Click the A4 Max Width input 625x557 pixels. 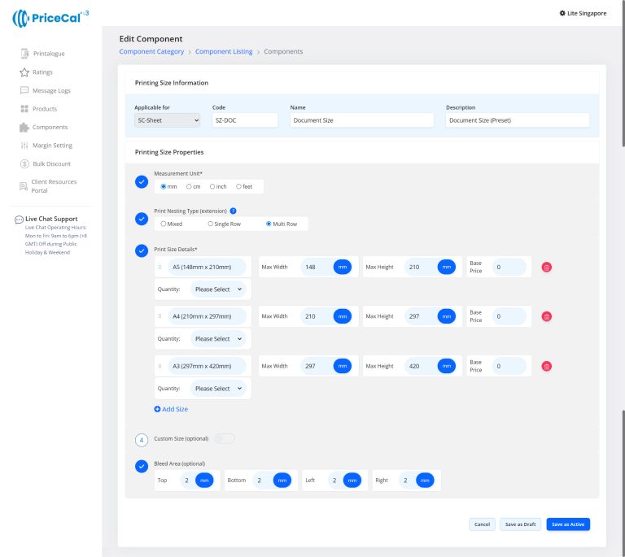click(316, 316)
